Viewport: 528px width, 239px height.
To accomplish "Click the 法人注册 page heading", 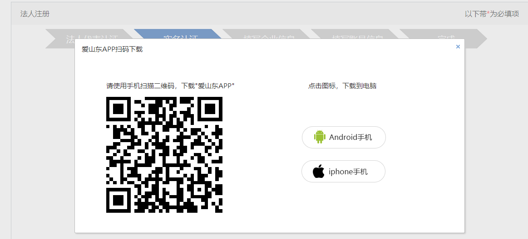I will [35, 14].
